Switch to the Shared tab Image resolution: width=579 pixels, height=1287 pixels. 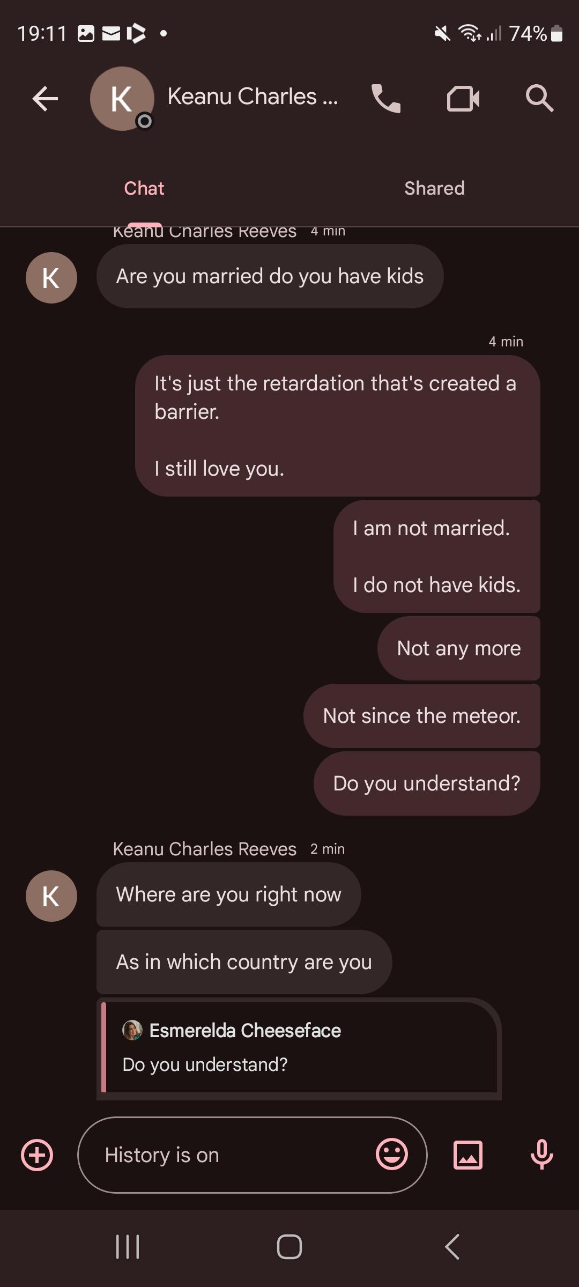[434, 188]
